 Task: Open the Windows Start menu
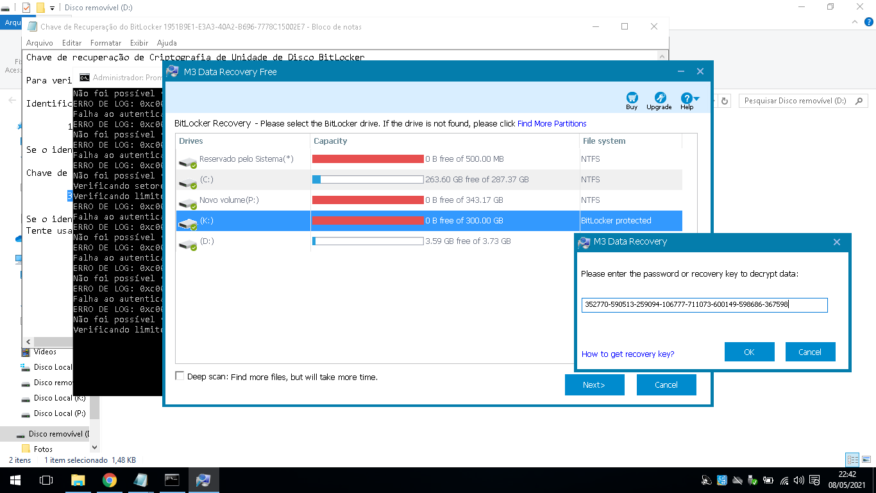[x=15, y=480]
